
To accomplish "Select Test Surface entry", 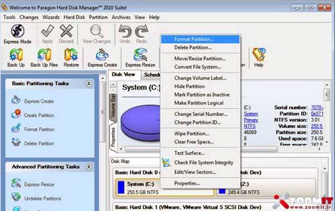I will pos(200,153).
